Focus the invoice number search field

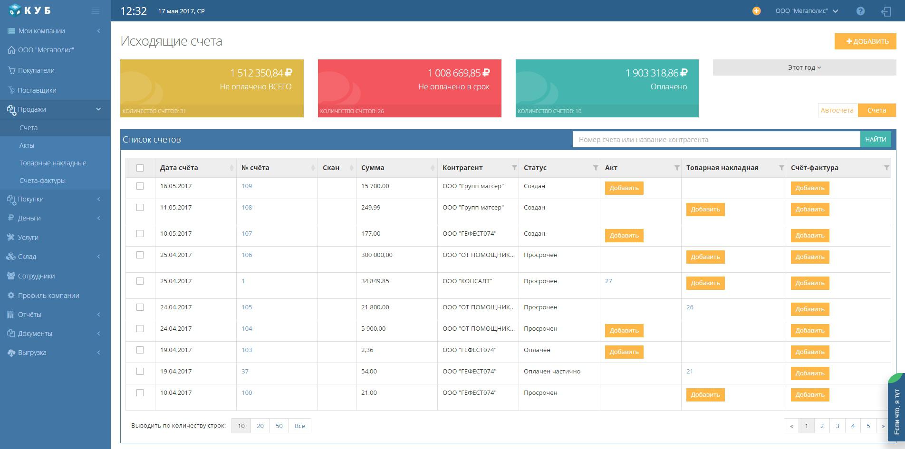[716, 140]
